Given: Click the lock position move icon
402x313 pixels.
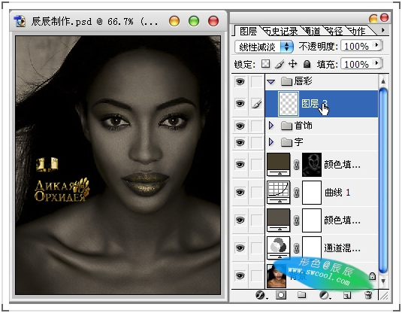Looking at the screenshot, I should 292,64.
